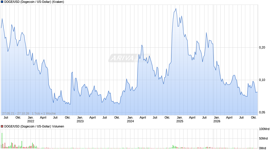Click the date range text 27.05.21 - 27.10.26
The height and width of the screenshot is (151, 270).
pyautogui.click(x=16, y=113)
